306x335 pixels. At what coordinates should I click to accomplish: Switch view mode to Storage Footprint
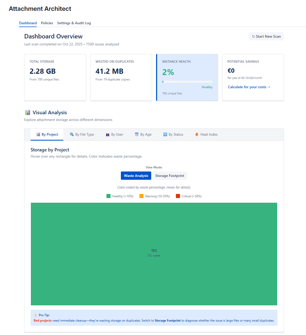click(x=169, y=176)
